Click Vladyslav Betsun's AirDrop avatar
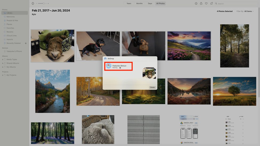260x146 pixels. pyautogui.click(x=109, y=66)
